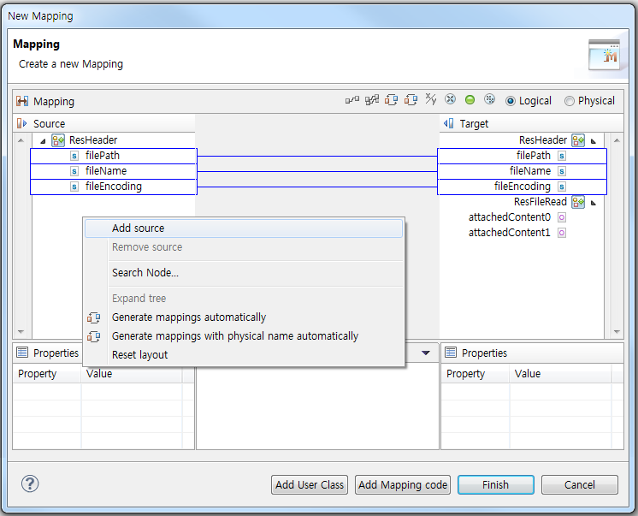
Task: Open the center panel dropdown arrow
Action: [x=426, y=353]
